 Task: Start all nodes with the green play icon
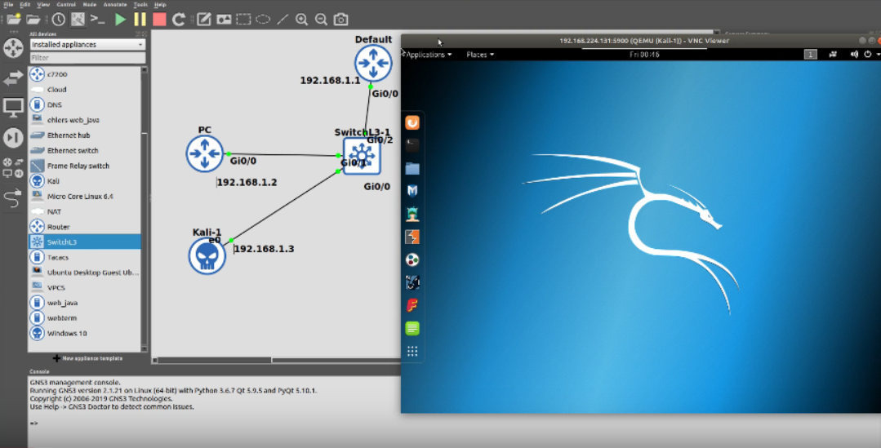click(120, 20)
